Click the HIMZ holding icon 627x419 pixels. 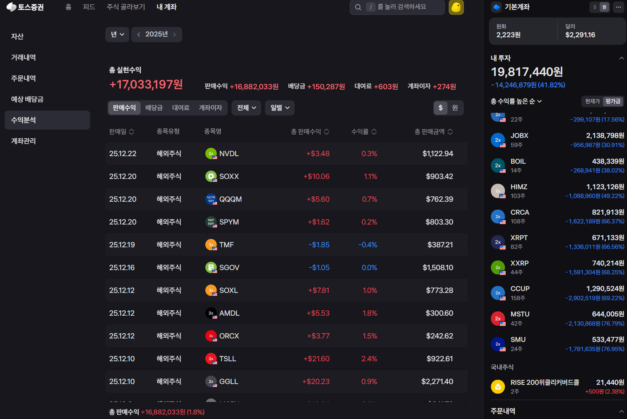(x=498, y=191)
